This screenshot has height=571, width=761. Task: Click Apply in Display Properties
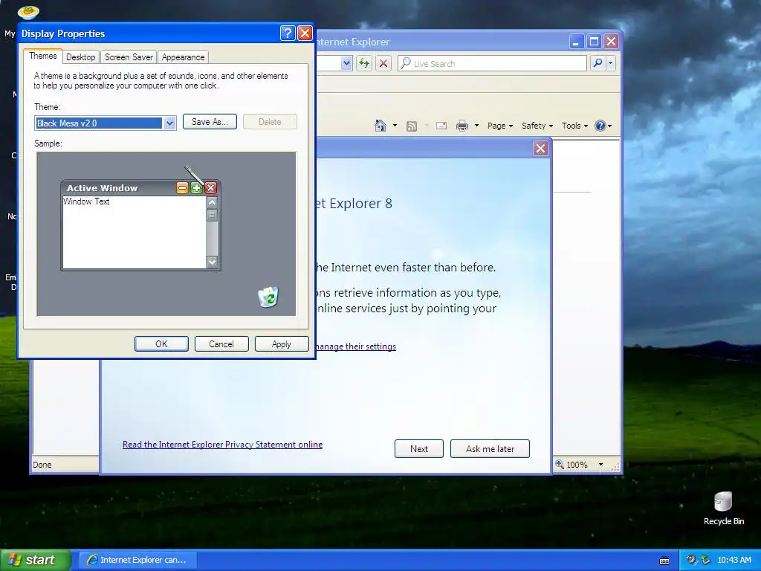point(282,343)
